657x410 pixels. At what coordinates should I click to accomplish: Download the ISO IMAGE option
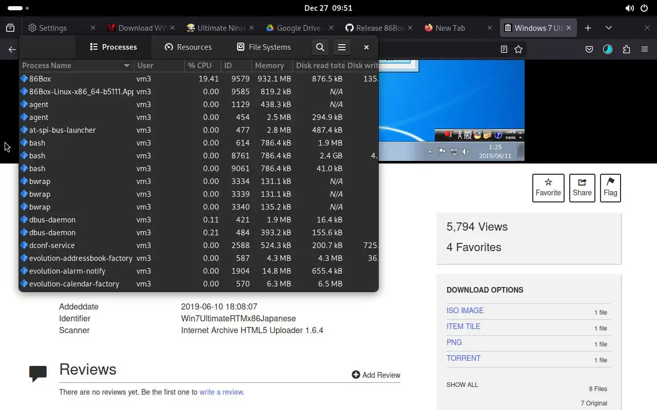point(465,311)
